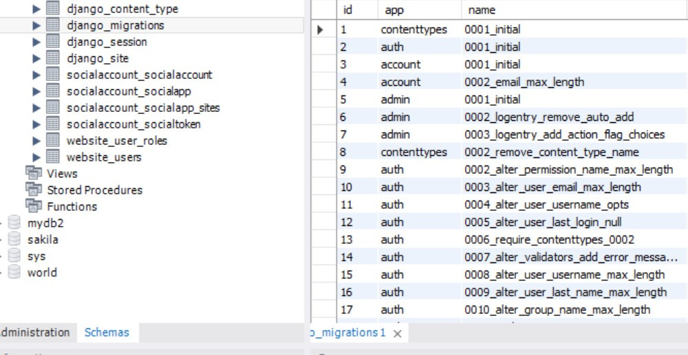Click the 0008_alter_user_username_max_length cell
Viewport: 688px width, 355px height.
pyautogui.click(x=574, y=275)
